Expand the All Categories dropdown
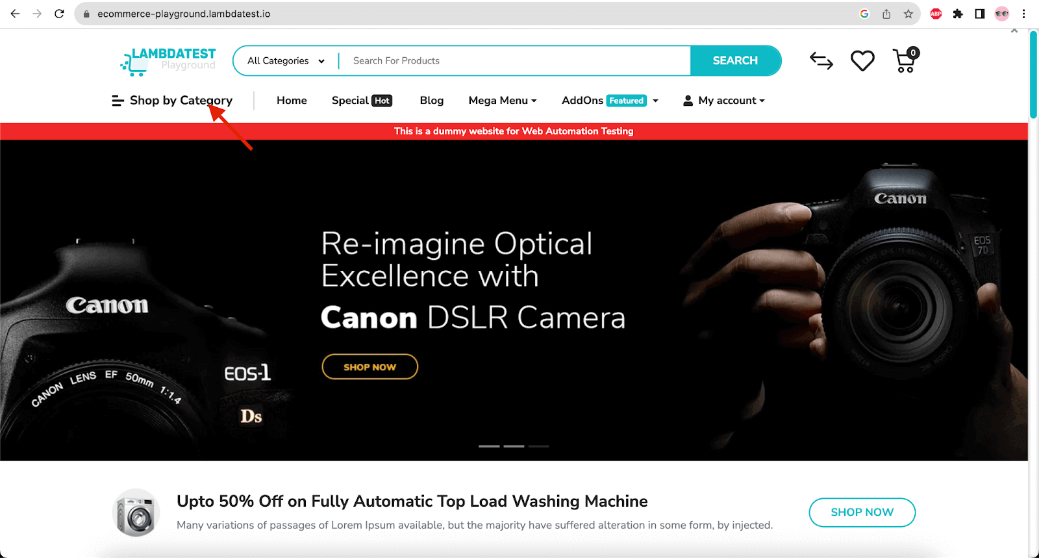This screenshot has height=558, width=1039. [286, 61]
